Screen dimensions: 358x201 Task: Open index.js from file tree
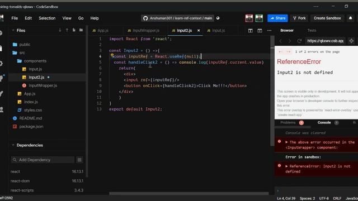click(x=31, y=102)
